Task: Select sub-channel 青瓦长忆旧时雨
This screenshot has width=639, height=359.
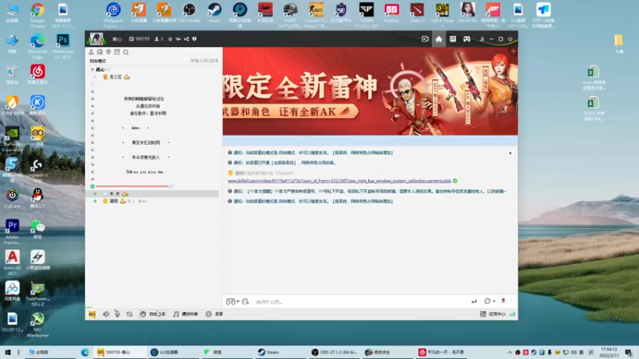Action: pos(146,143)
